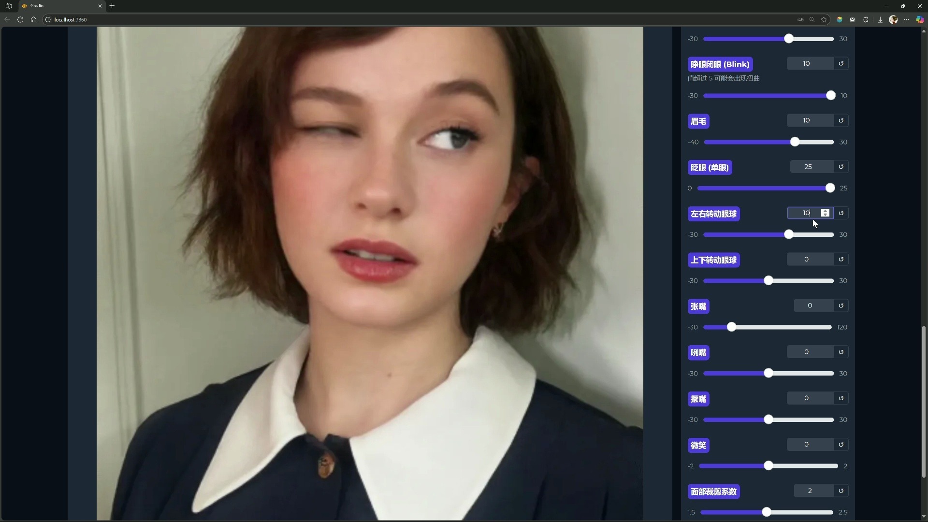Click the 咧嘴 slider handle
The image size is (928, 522).
point(768,373)
